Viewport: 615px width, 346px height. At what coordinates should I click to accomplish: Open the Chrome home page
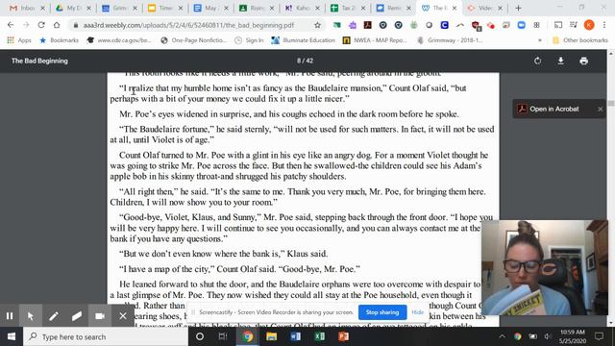(57, 25)
